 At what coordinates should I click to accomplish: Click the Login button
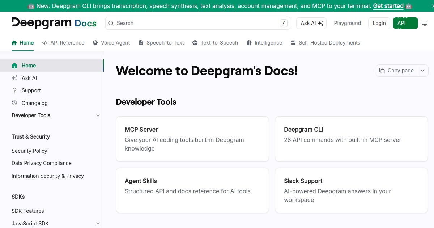coord(379,23)
